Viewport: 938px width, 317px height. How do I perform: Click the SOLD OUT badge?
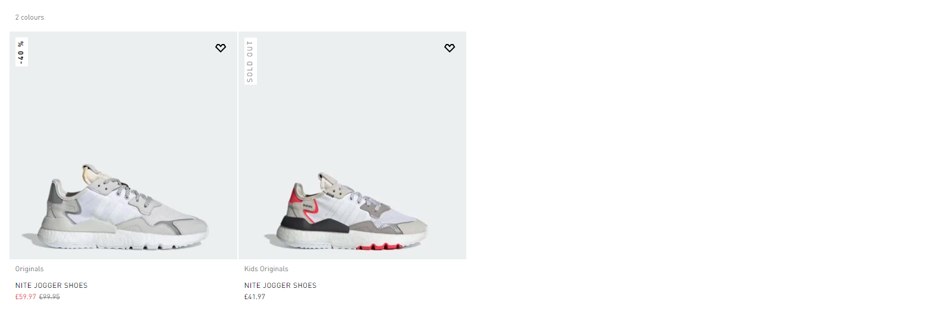click(250, 61)
